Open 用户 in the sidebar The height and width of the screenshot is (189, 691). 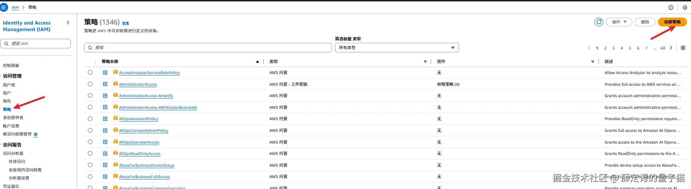[x=7, y=93]
